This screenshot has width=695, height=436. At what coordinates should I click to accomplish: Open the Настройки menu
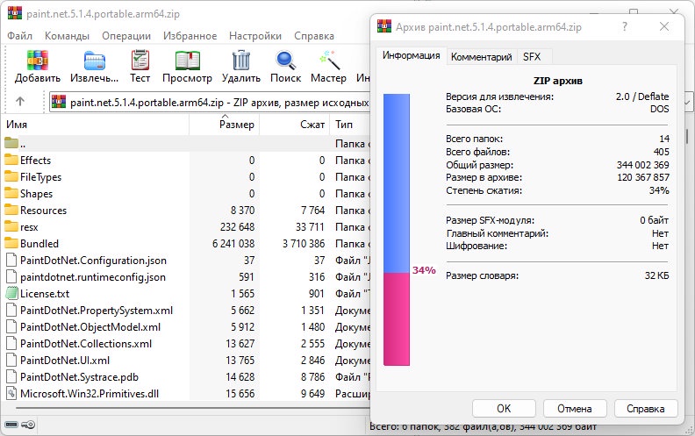click(x=255, y=36)
